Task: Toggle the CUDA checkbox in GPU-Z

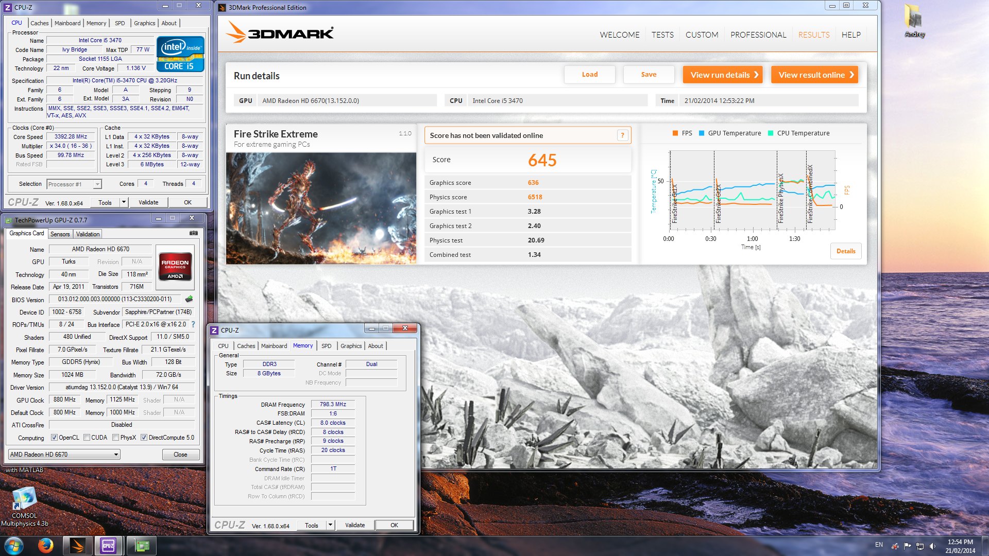Action: coord(87,438)
